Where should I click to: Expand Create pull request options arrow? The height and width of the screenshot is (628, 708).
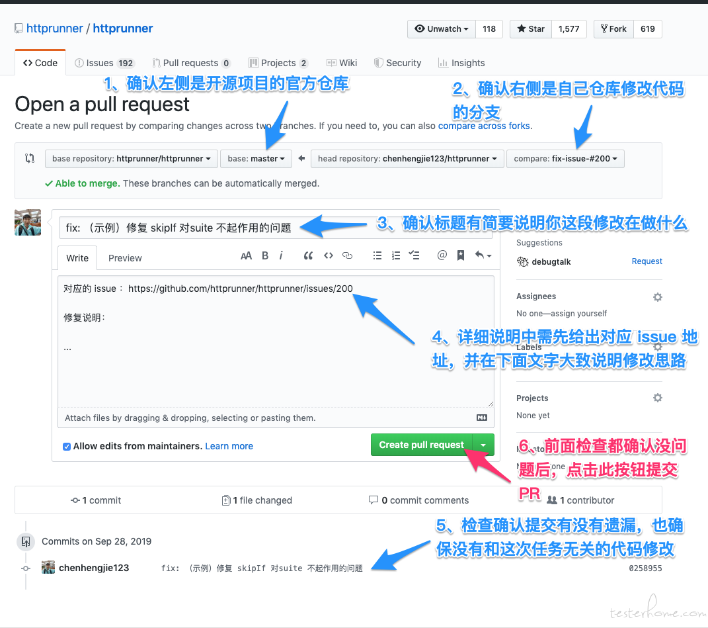(x=483, y=445)
